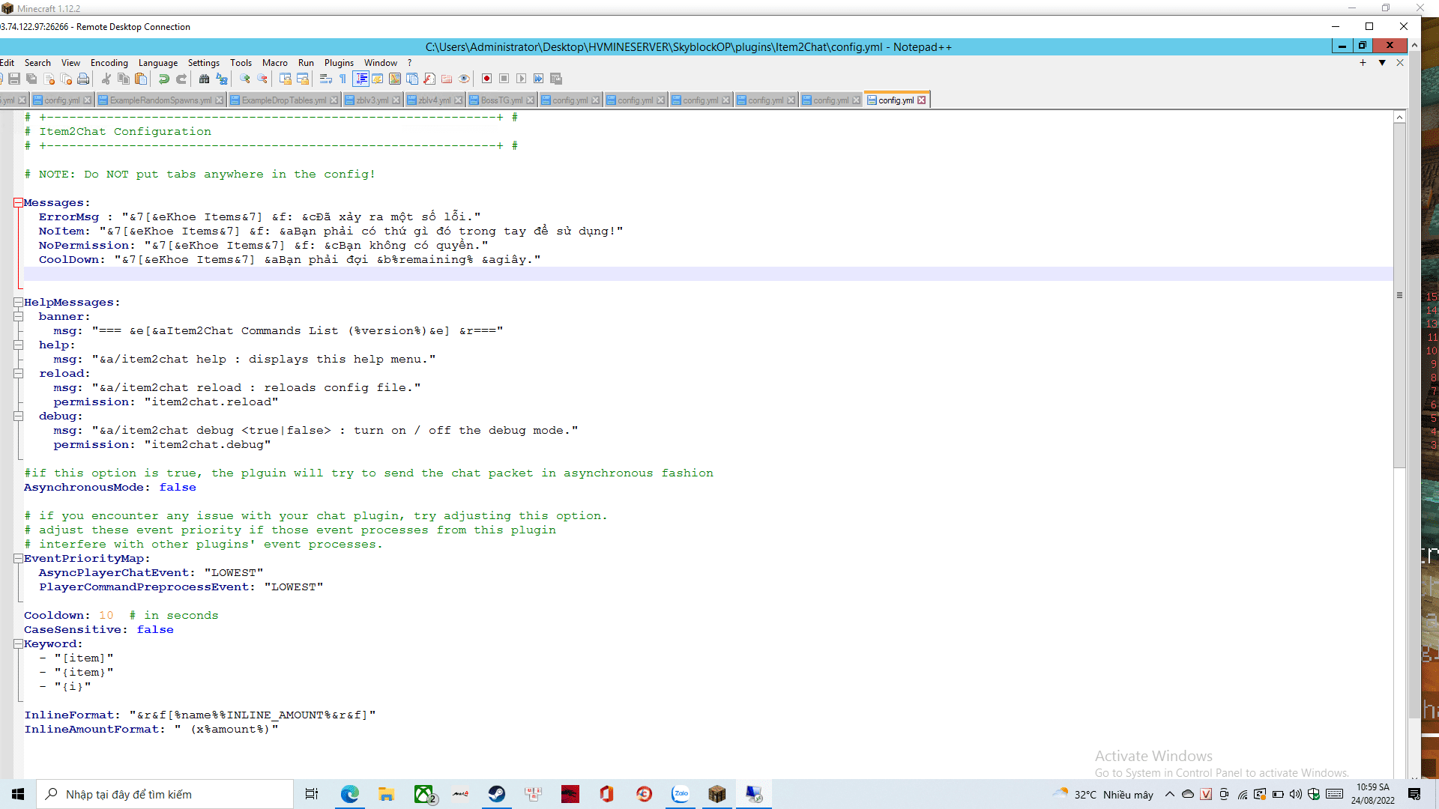1439x809 pixels.
Task: Click the Windows taskbar search box
Action: pos(165,794)
